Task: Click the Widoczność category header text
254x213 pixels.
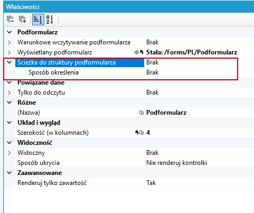Action: [x=35, y=143]
